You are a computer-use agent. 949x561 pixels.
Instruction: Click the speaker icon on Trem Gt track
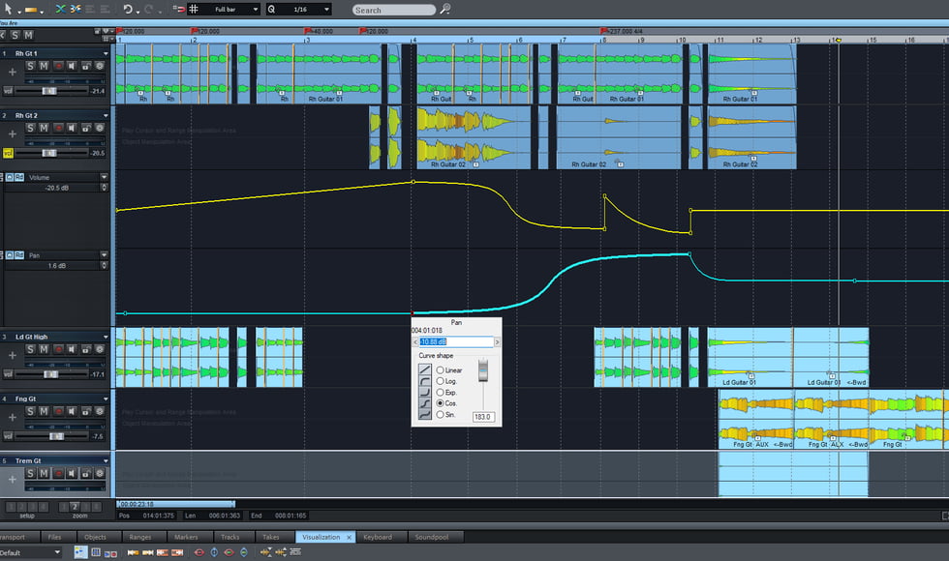(x=72, y=473)
